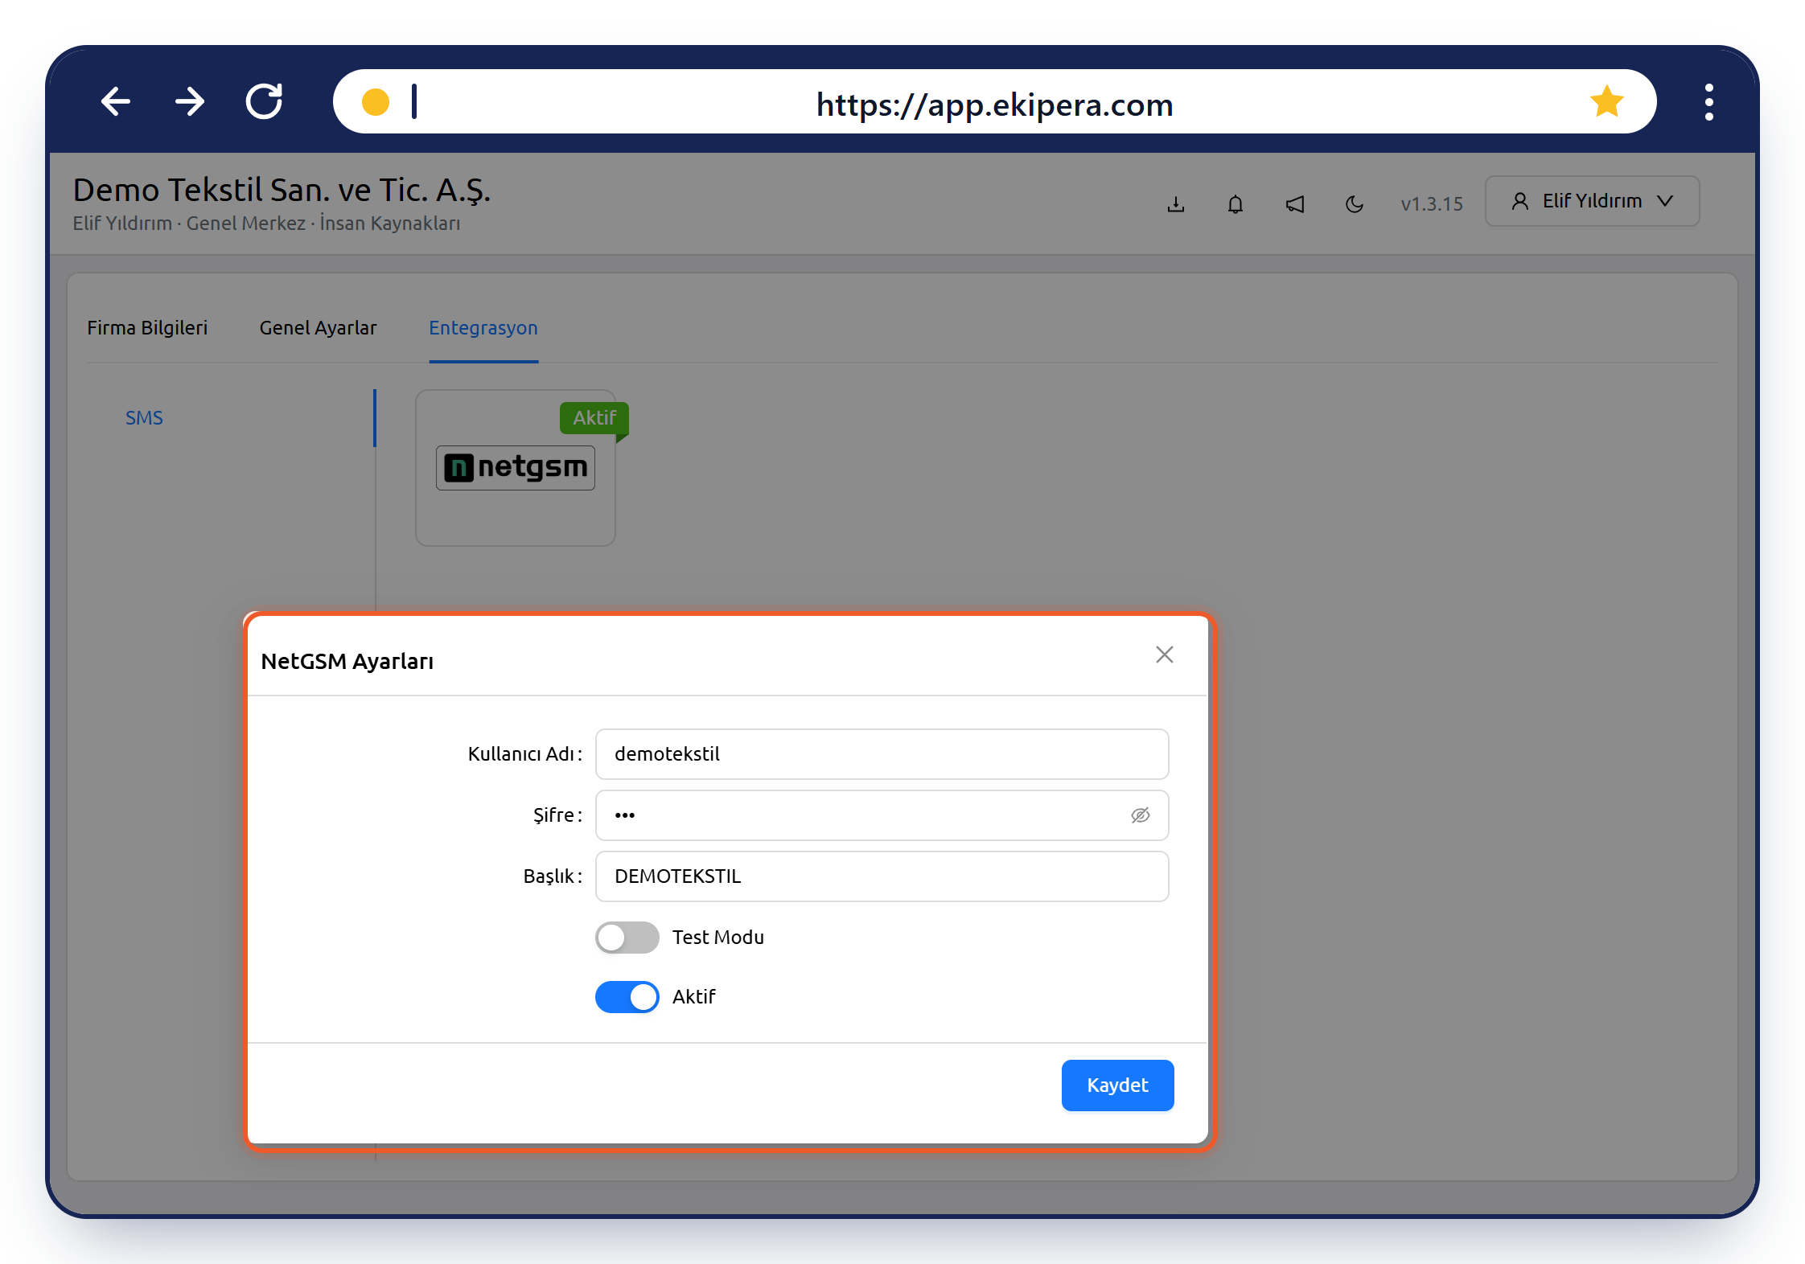Viewport: 1805px width, 1264px height.
Task: Click the version label v1.3.15
Action: pyautogui.click(x=1432, y=204)
